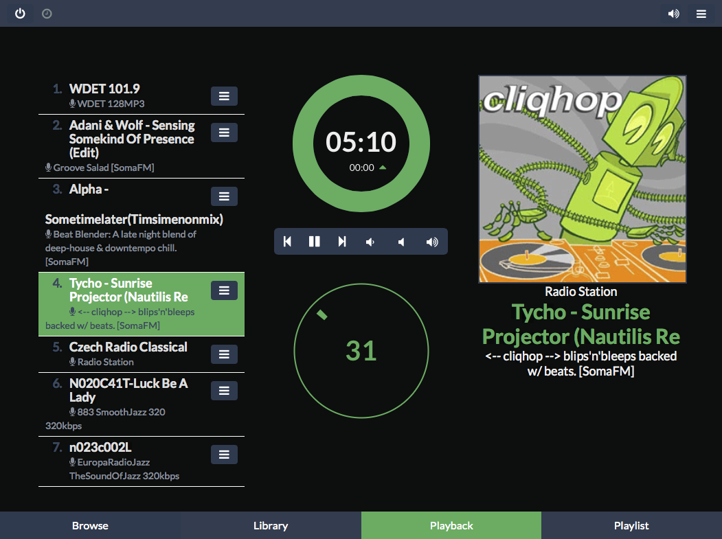Click the volume dial showing 31
The height and width of the screenshot is (539, 722).
(x=361, y=351)
